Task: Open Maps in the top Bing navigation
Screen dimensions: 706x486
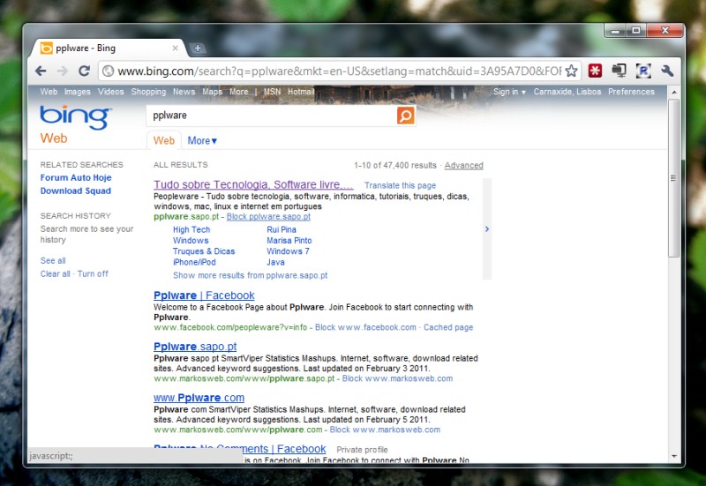Action: [x=212, y=92]
